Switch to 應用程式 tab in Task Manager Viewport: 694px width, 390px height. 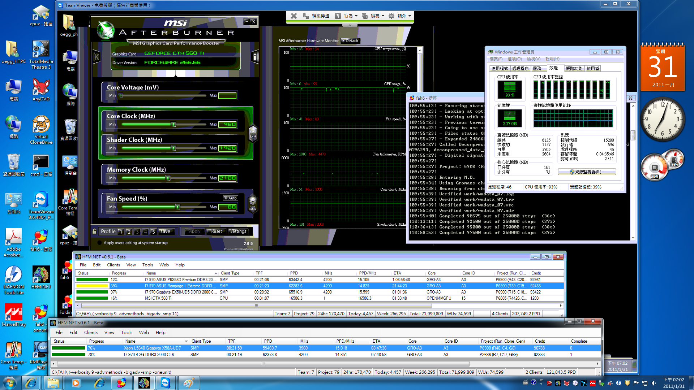click(499, 68)
